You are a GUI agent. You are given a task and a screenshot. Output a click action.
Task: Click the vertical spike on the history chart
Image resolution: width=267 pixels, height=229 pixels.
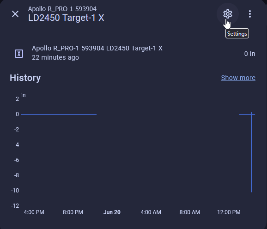pyautogui.click(x=251, y=152)
